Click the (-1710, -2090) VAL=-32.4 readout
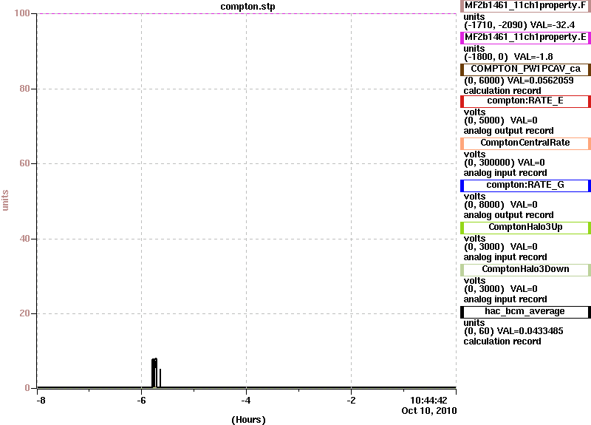Screen dimensions: 591x425 pos(519,25)
